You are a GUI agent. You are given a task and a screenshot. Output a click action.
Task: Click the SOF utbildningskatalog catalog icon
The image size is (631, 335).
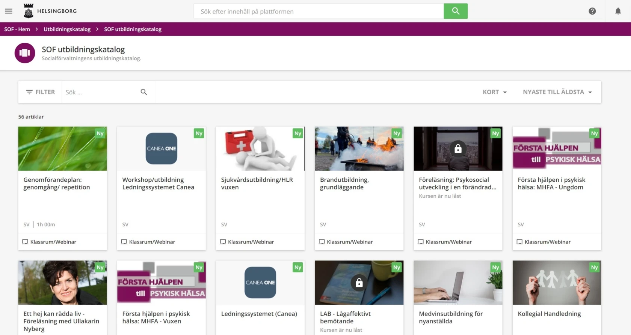coord(25,53)
